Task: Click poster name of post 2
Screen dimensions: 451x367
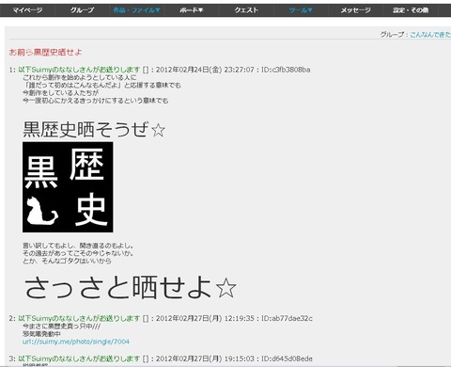Action: 79,318
